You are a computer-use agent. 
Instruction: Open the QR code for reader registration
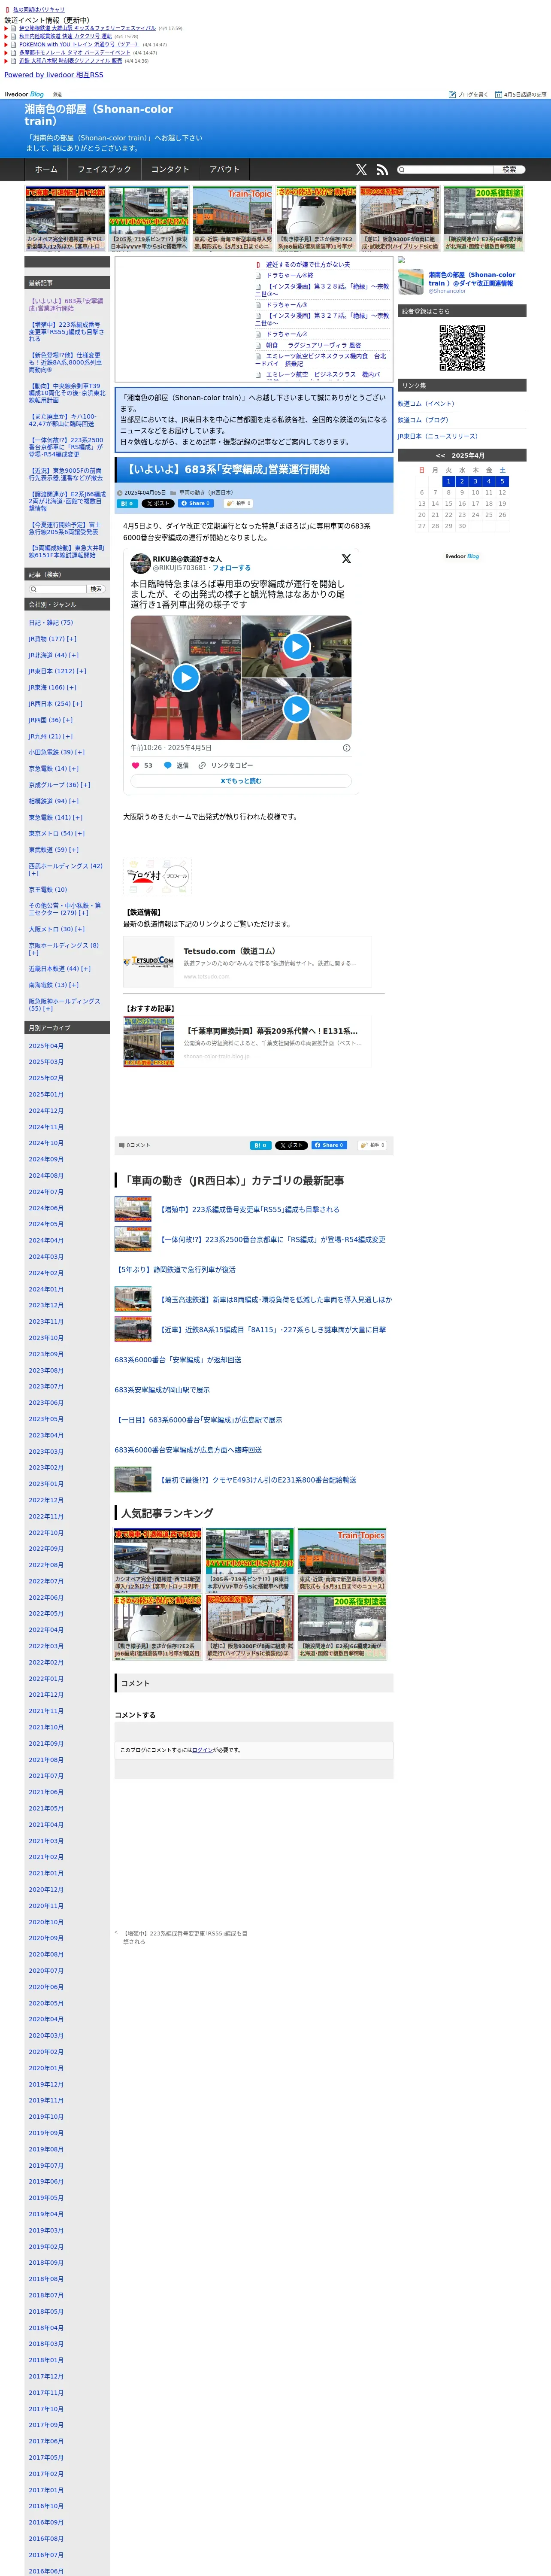(x=462, y=348)
